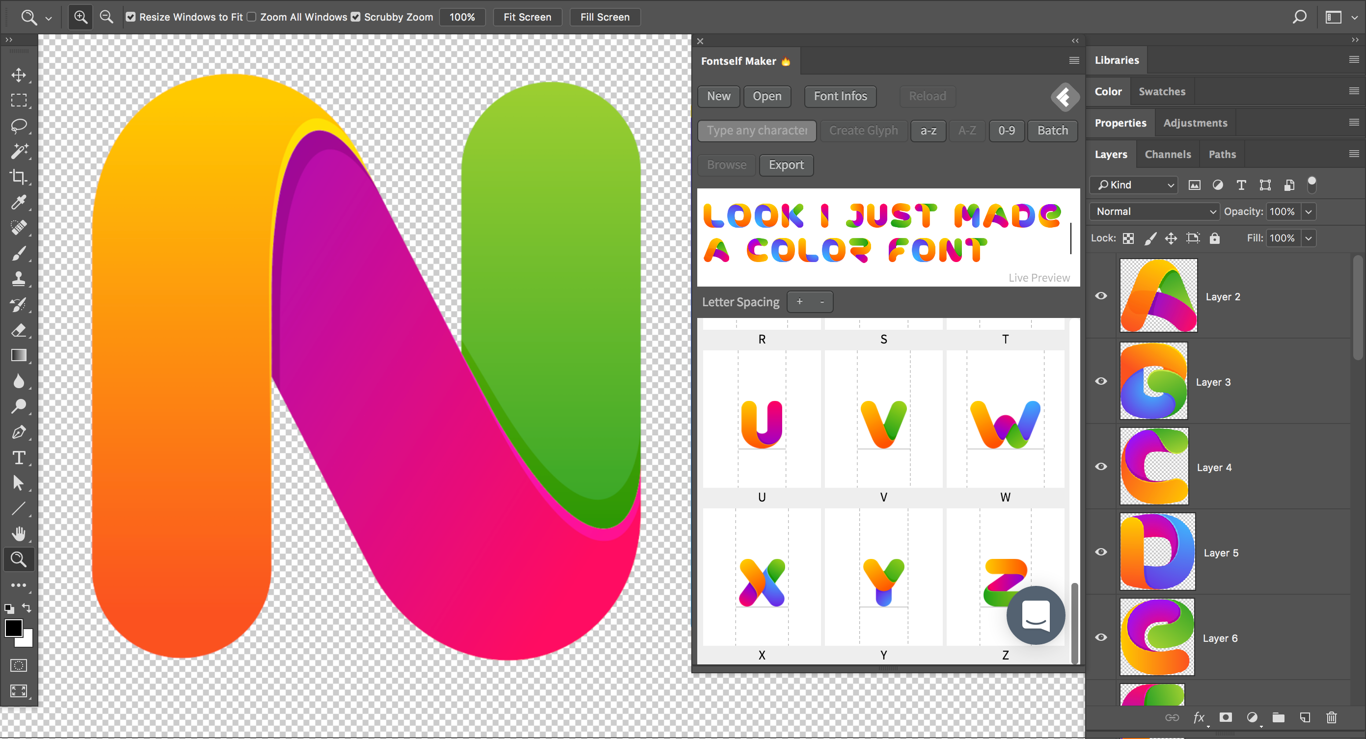Click the New font button
The width and height of the screenshot is (1366, 739).
point(719,96)
